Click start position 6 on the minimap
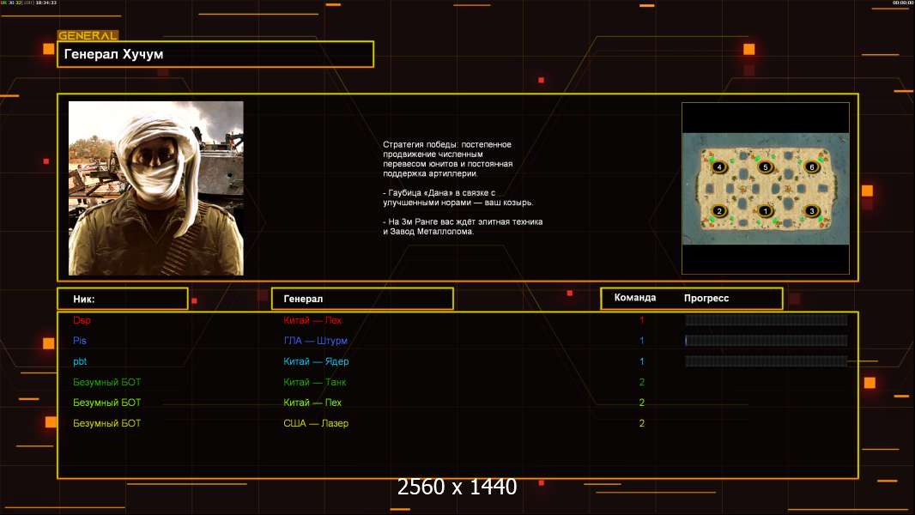This screenshot has height=515, width=915. coord(811,167)
